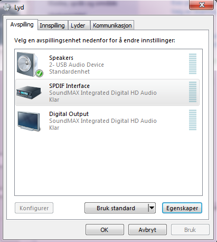Switch to the Kommunikasjon tab

(x=112, y=25)
